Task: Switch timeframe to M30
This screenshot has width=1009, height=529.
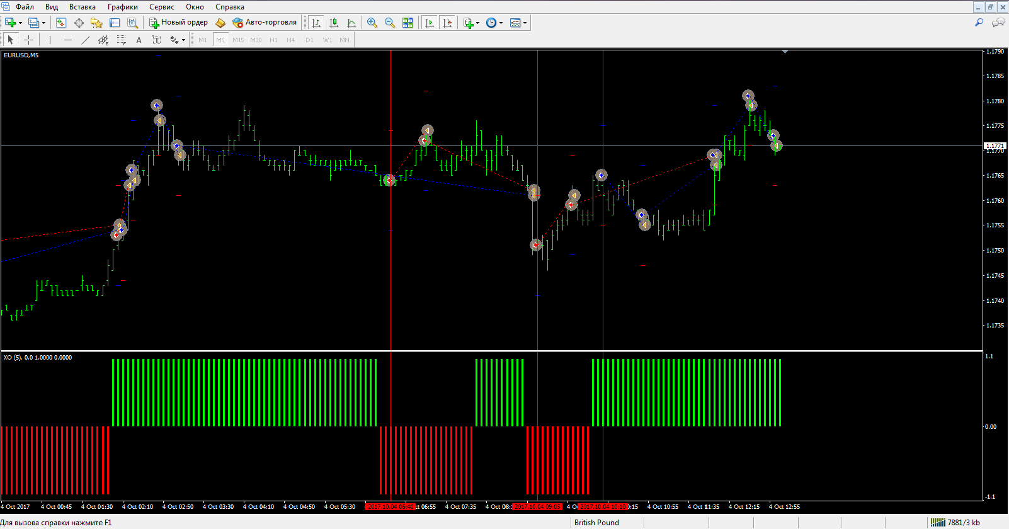Action: [256, 40]
